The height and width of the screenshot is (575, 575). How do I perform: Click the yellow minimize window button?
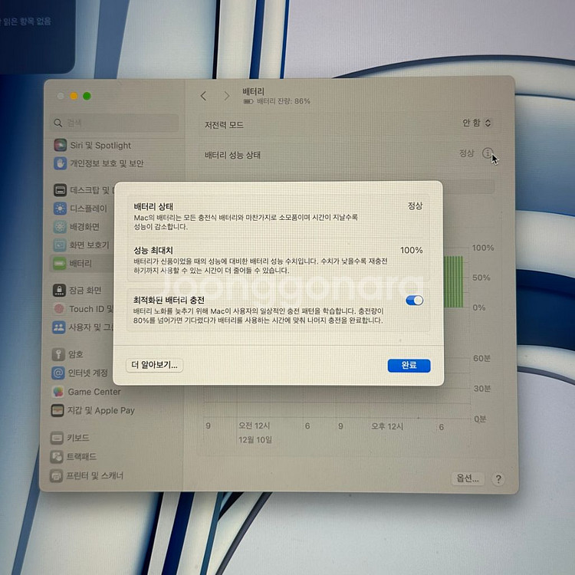click(x=74, y=96)
